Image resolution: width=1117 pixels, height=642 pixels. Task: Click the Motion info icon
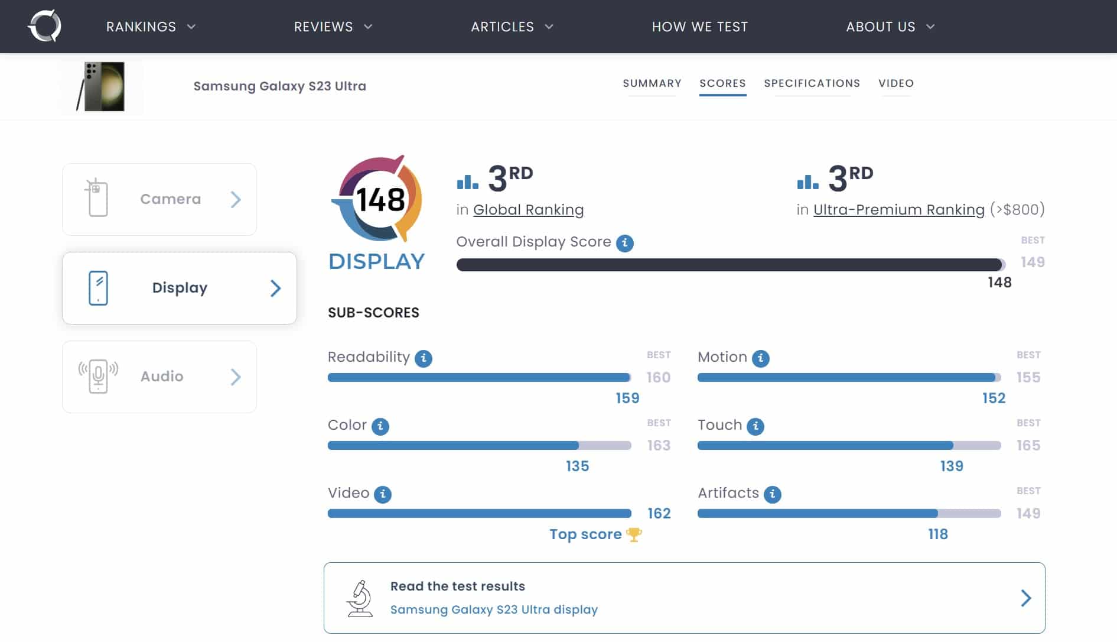760,358
